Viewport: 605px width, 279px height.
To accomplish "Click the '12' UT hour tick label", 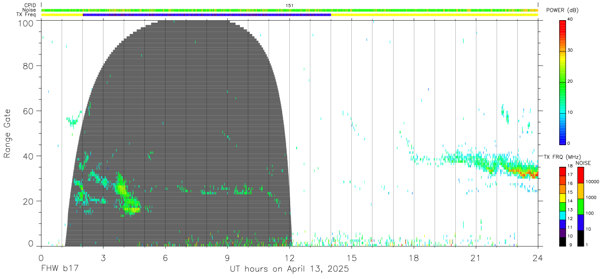I will [x=290, y=257].
